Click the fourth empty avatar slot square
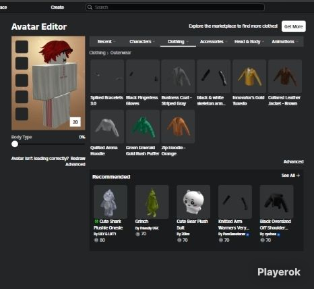The image size is (314, 289). point(22,97)
